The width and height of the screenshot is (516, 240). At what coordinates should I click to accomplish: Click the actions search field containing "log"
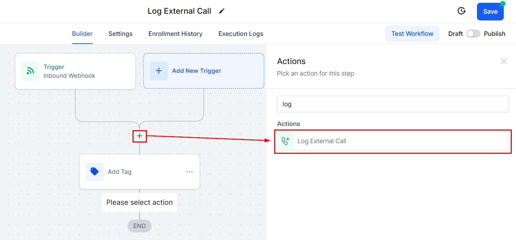[393, 104]
